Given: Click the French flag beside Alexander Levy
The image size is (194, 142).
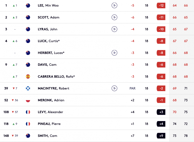Looking at the screenshot, I should 28,112.
